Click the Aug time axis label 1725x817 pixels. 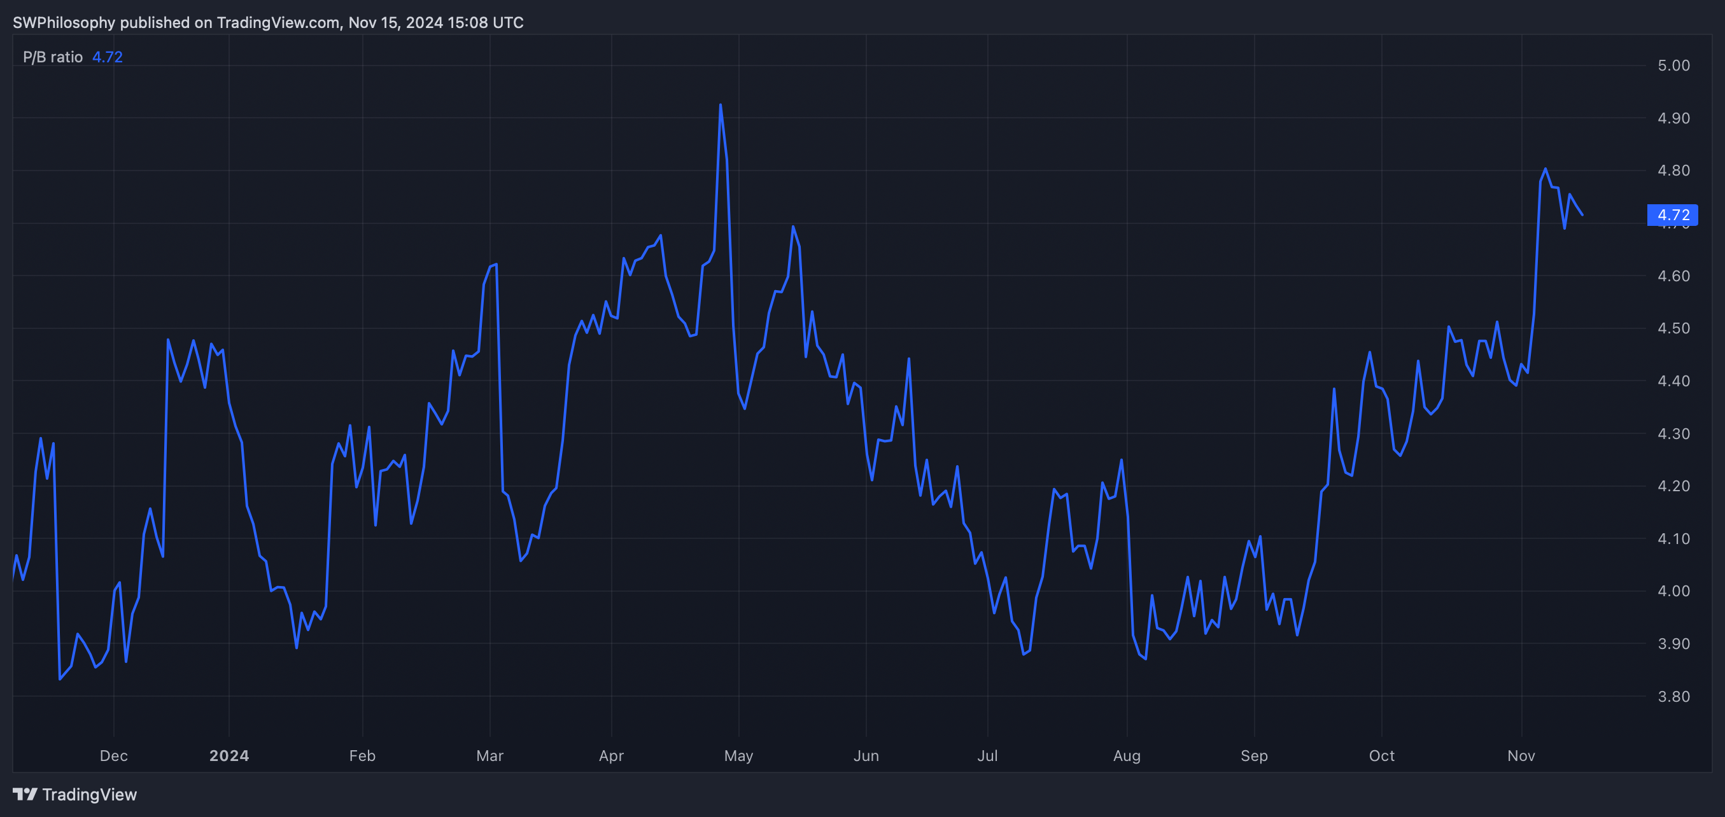point(1126,755)
